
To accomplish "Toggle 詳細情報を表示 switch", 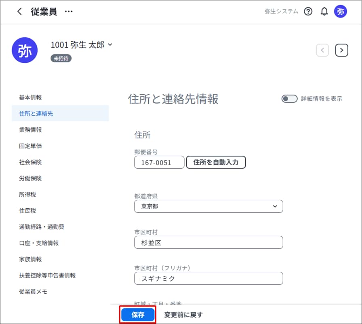I will pos(289,99).
